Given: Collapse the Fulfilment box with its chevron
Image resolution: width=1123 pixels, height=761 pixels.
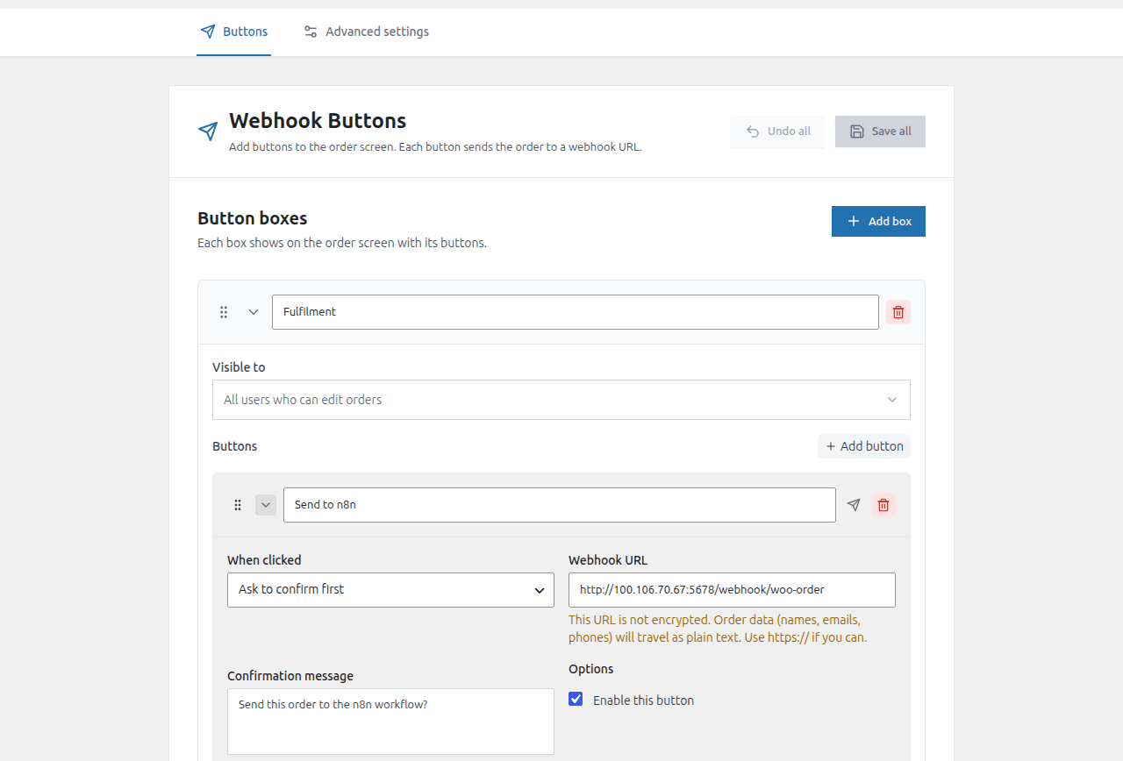Looking at the screenshot, I should click(x=254, y=312).
